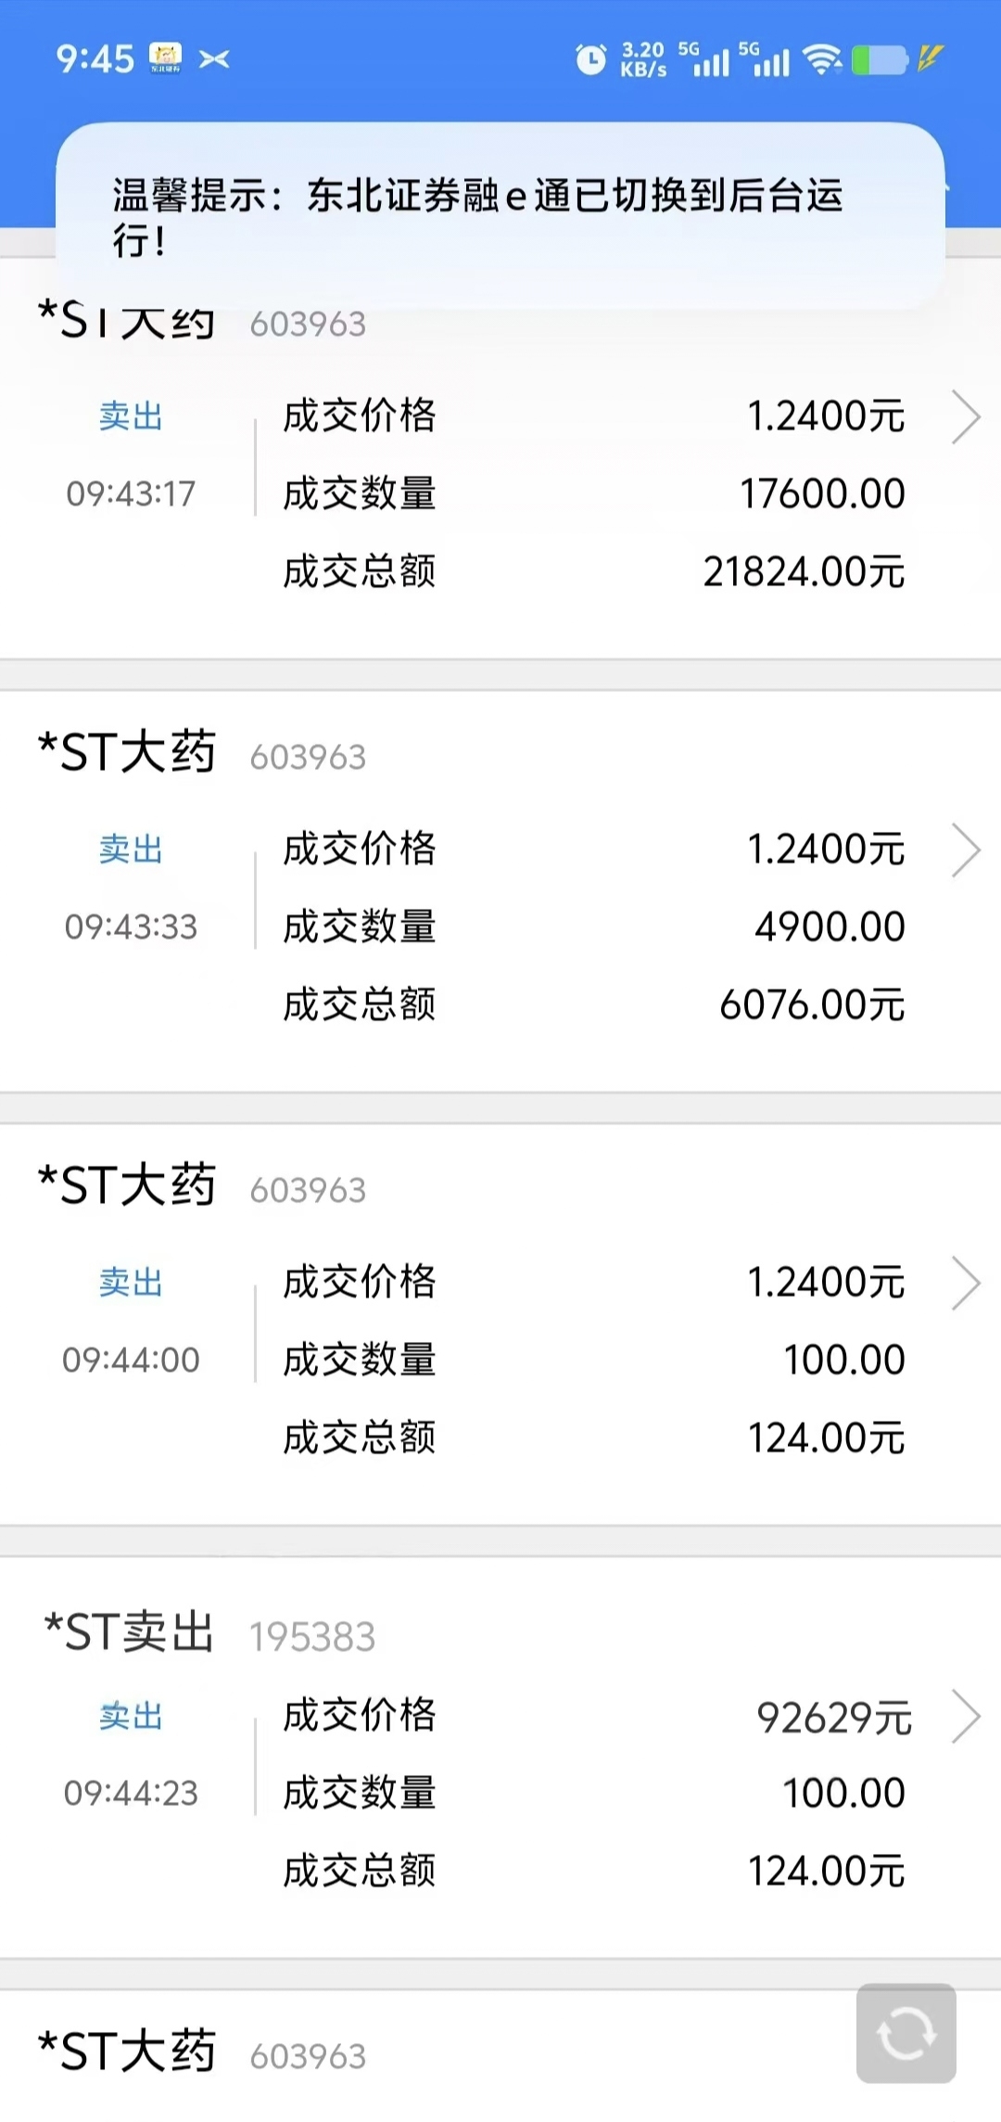Expand the 09:43:17 trade details chevron
Image resolution: width=1001 pixels, height=2122 pixels.
coord(966,417)
